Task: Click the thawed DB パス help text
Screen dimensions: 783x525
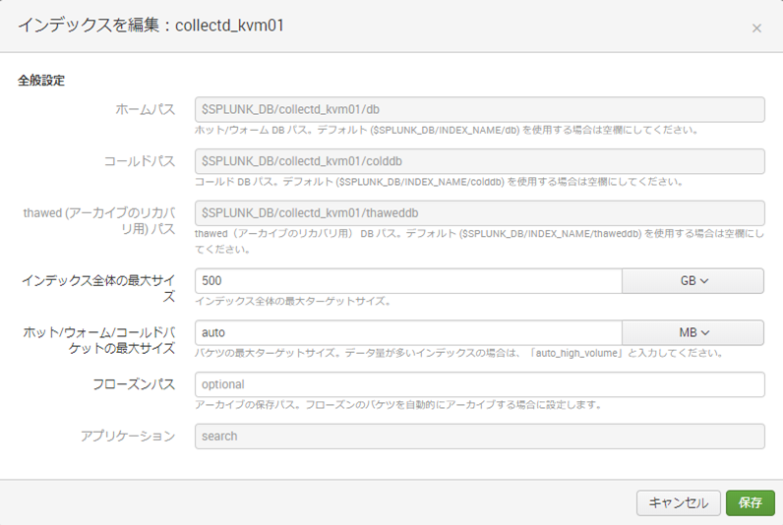Action: 479,242
